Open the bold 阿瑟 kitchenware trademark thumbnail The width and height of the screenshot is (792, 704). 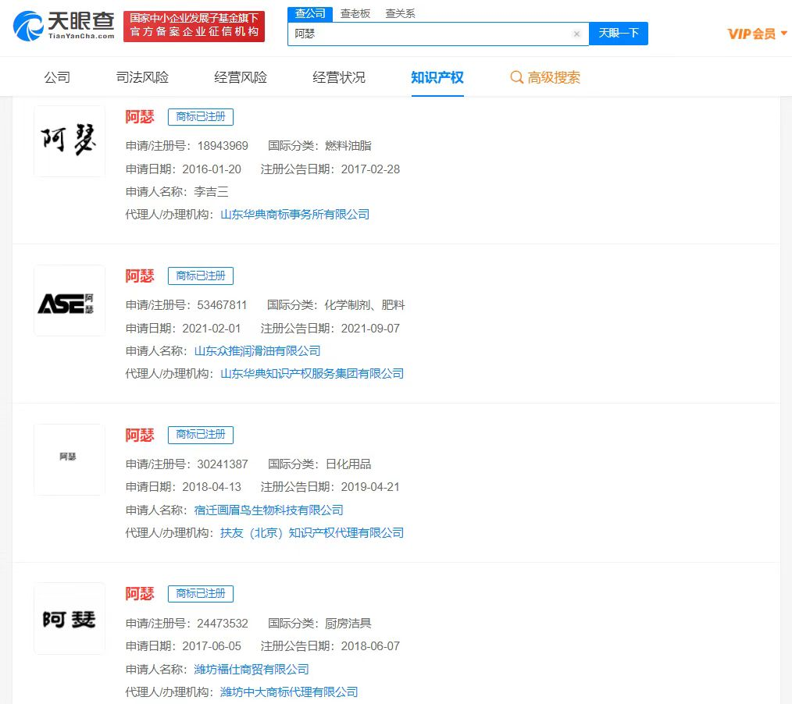(70, 619)
